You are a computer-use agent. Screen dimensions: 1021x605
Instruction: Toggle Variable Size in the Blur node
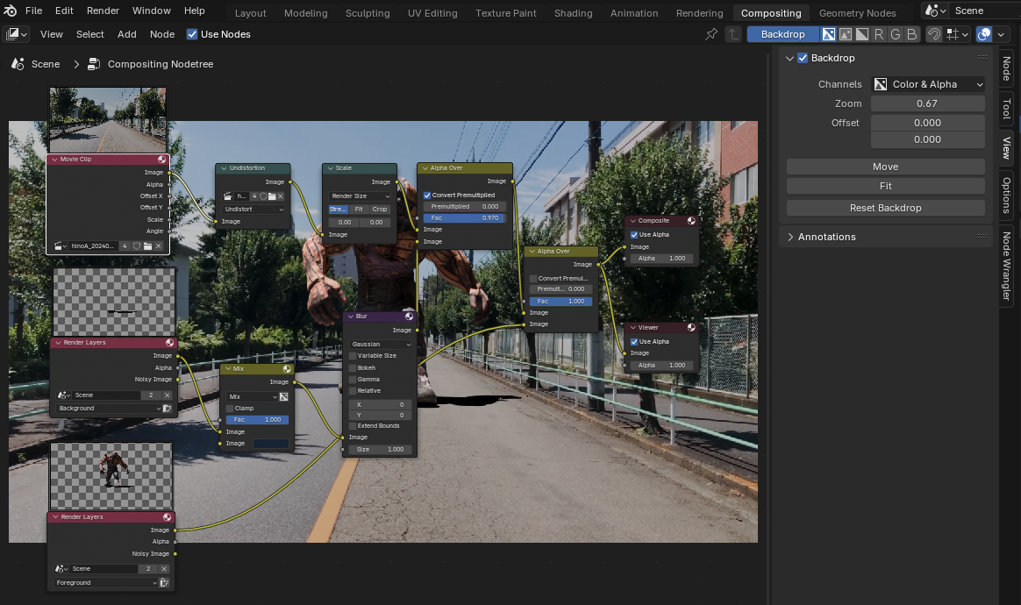click(x=353, y=356)
